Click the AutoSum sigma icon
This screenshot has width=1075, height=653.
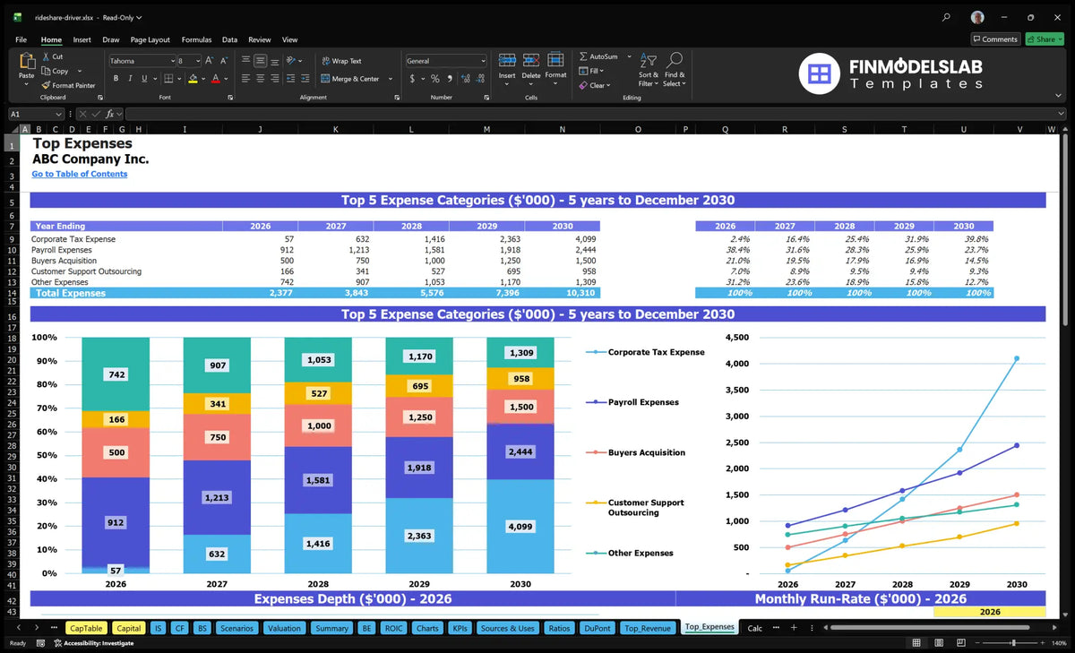583,56
